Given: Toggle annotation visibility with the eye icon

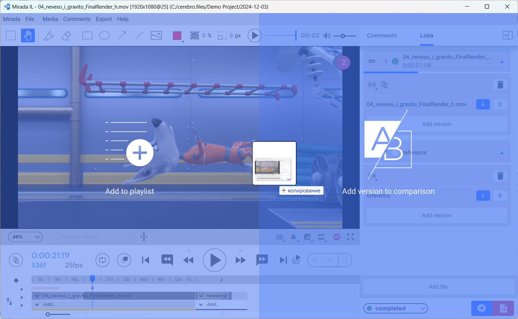Looking at the screenshot, I should coord(337,237).
